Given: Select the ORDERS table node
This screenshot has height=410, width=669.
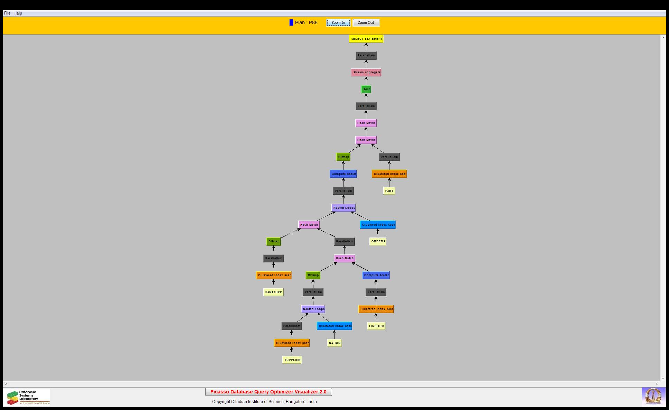Looking at the screenshot, I should 378,241.
